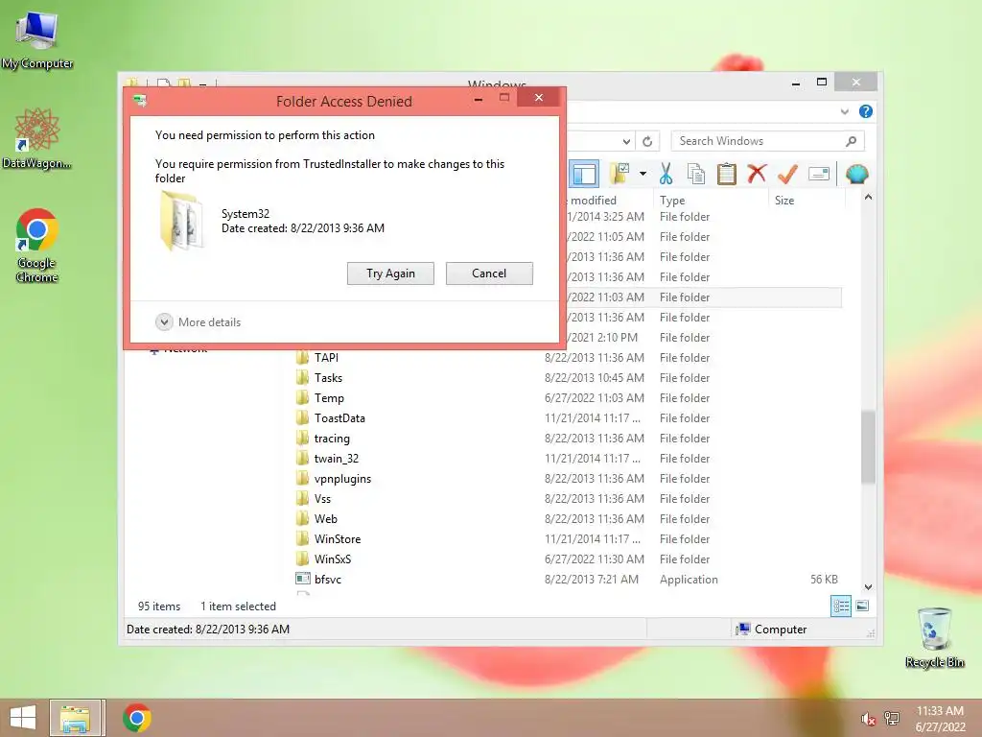Click the Windows Start button
The image size is (982, 737).
click(23, 718)
